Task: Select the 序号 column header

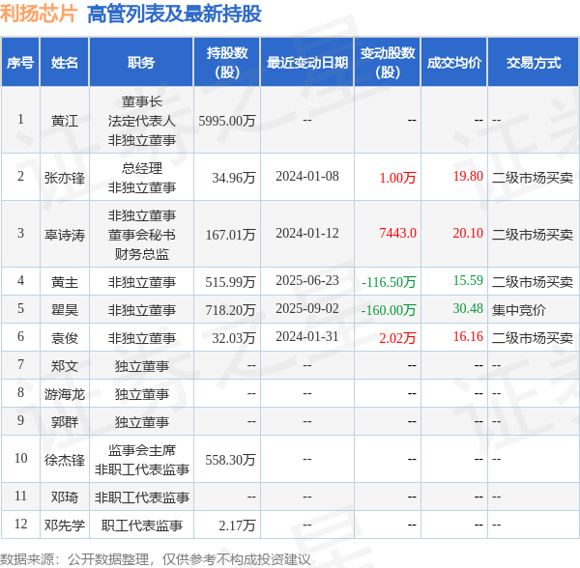Action: click(20, 63)
